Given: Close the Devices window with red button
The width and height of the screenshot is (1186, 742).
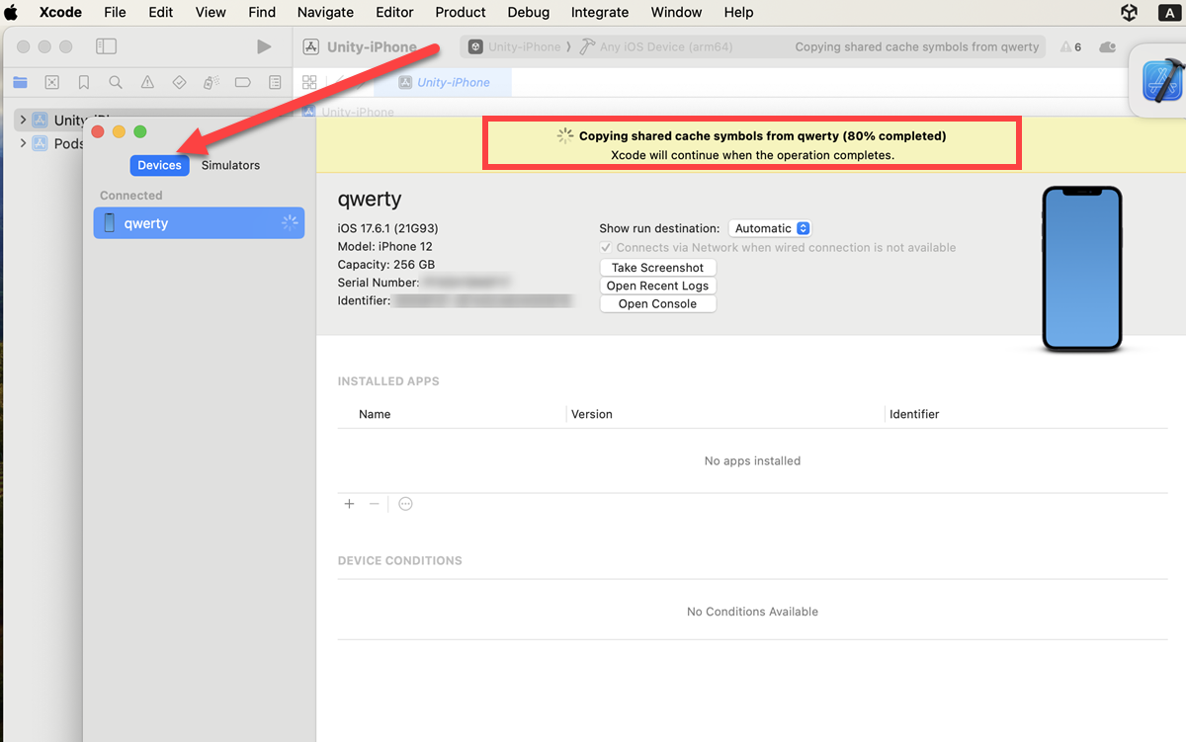Looking at the screenshot, I should [x=98, y=131].
